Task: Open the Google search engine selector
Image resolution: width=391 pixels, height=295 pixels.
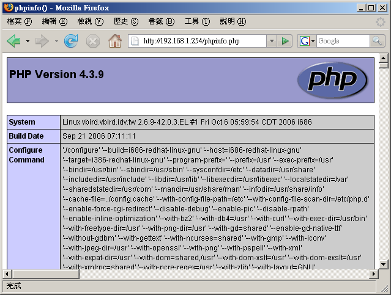Action: click(x=307, y=41)
